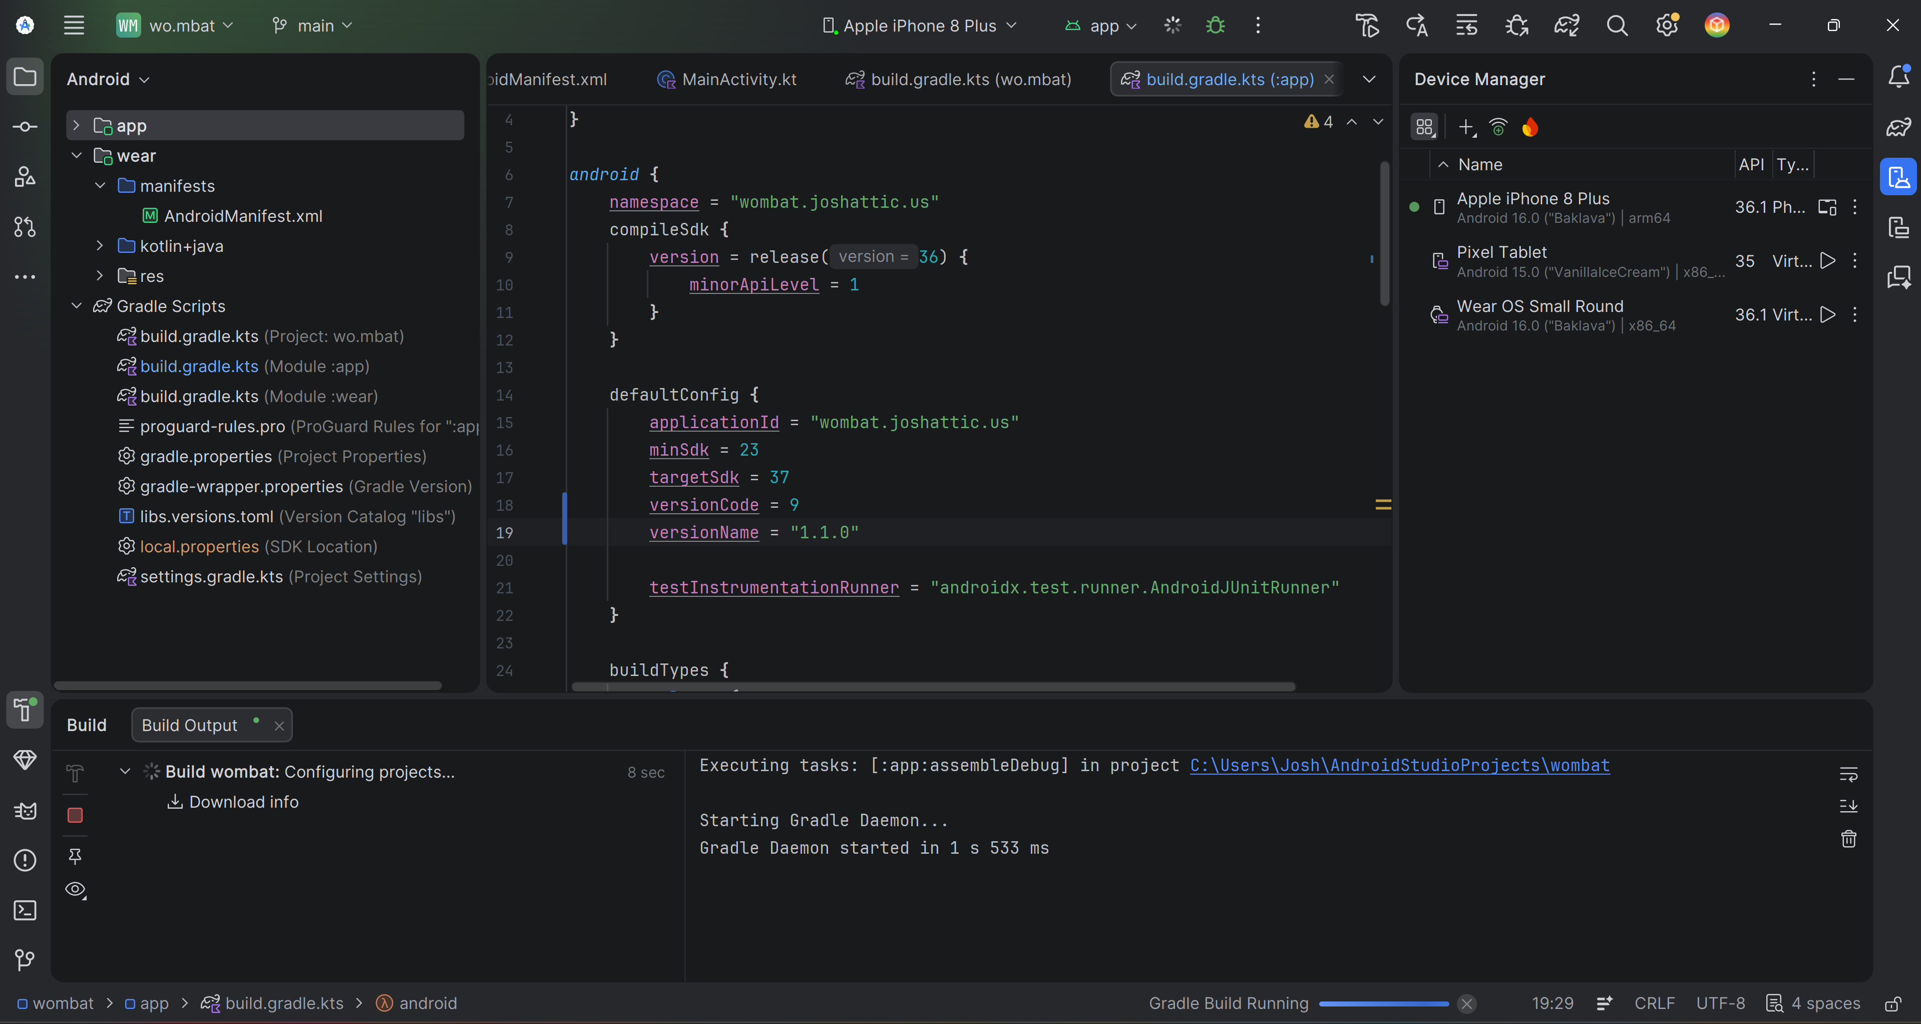This screenshot has width=1921, height=1024.
Task: Click UTF-8 encoding selector
Action: click(x=1720, y=1004)
